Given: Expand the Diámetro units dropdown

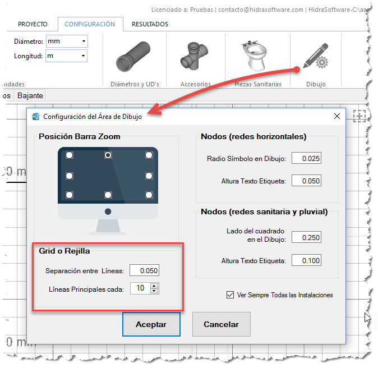Looking at the screenshot, I should coord(84,42).
